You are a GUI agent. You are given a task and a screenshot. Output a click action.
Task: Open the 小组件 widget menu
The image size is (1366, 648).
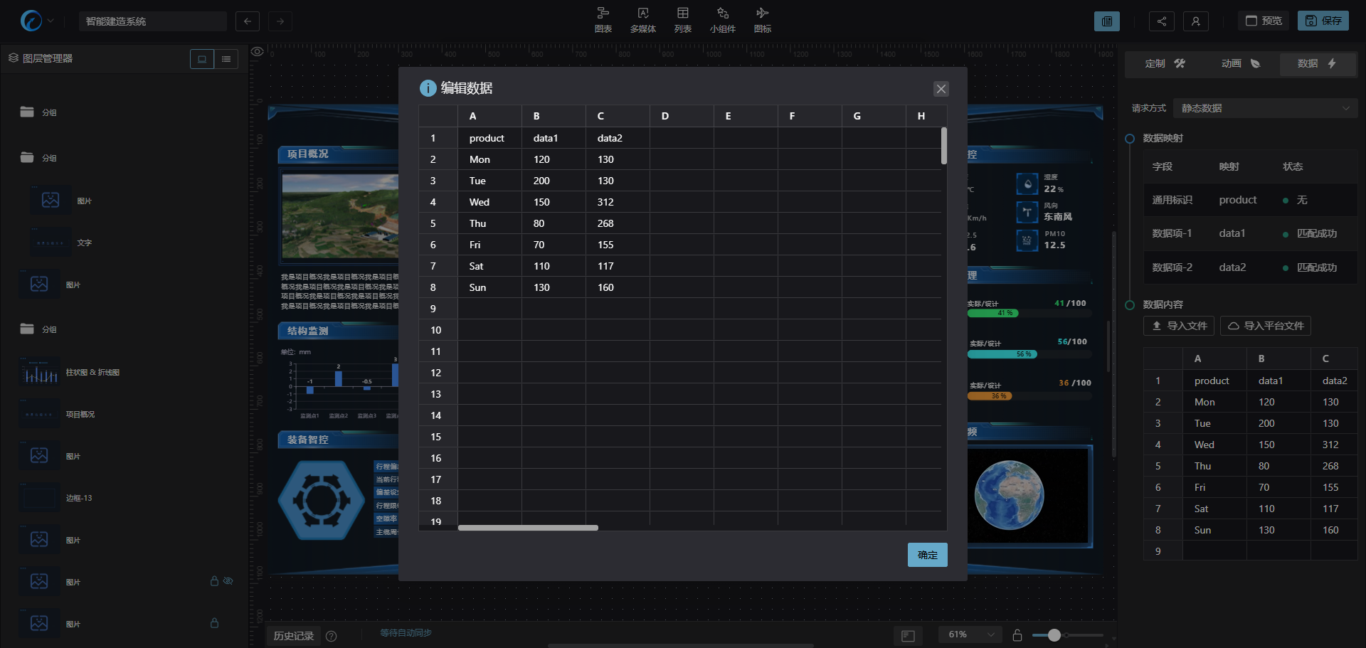point(722,20)
